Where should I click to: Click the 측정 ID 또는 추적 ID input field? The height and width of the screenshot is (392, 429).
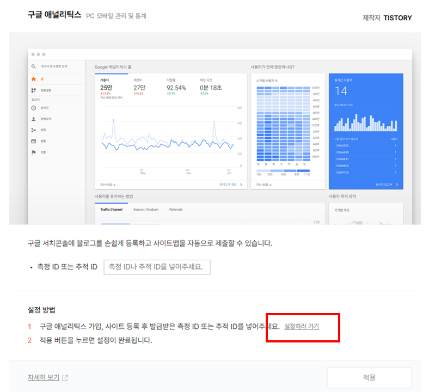(x=157, y=267)
